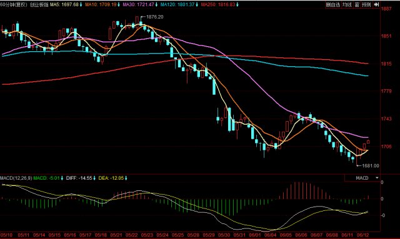Viewport: 400px width, 239px height.
Task: Click the 预测 forecast button
Action: click(x=366, y=4)
